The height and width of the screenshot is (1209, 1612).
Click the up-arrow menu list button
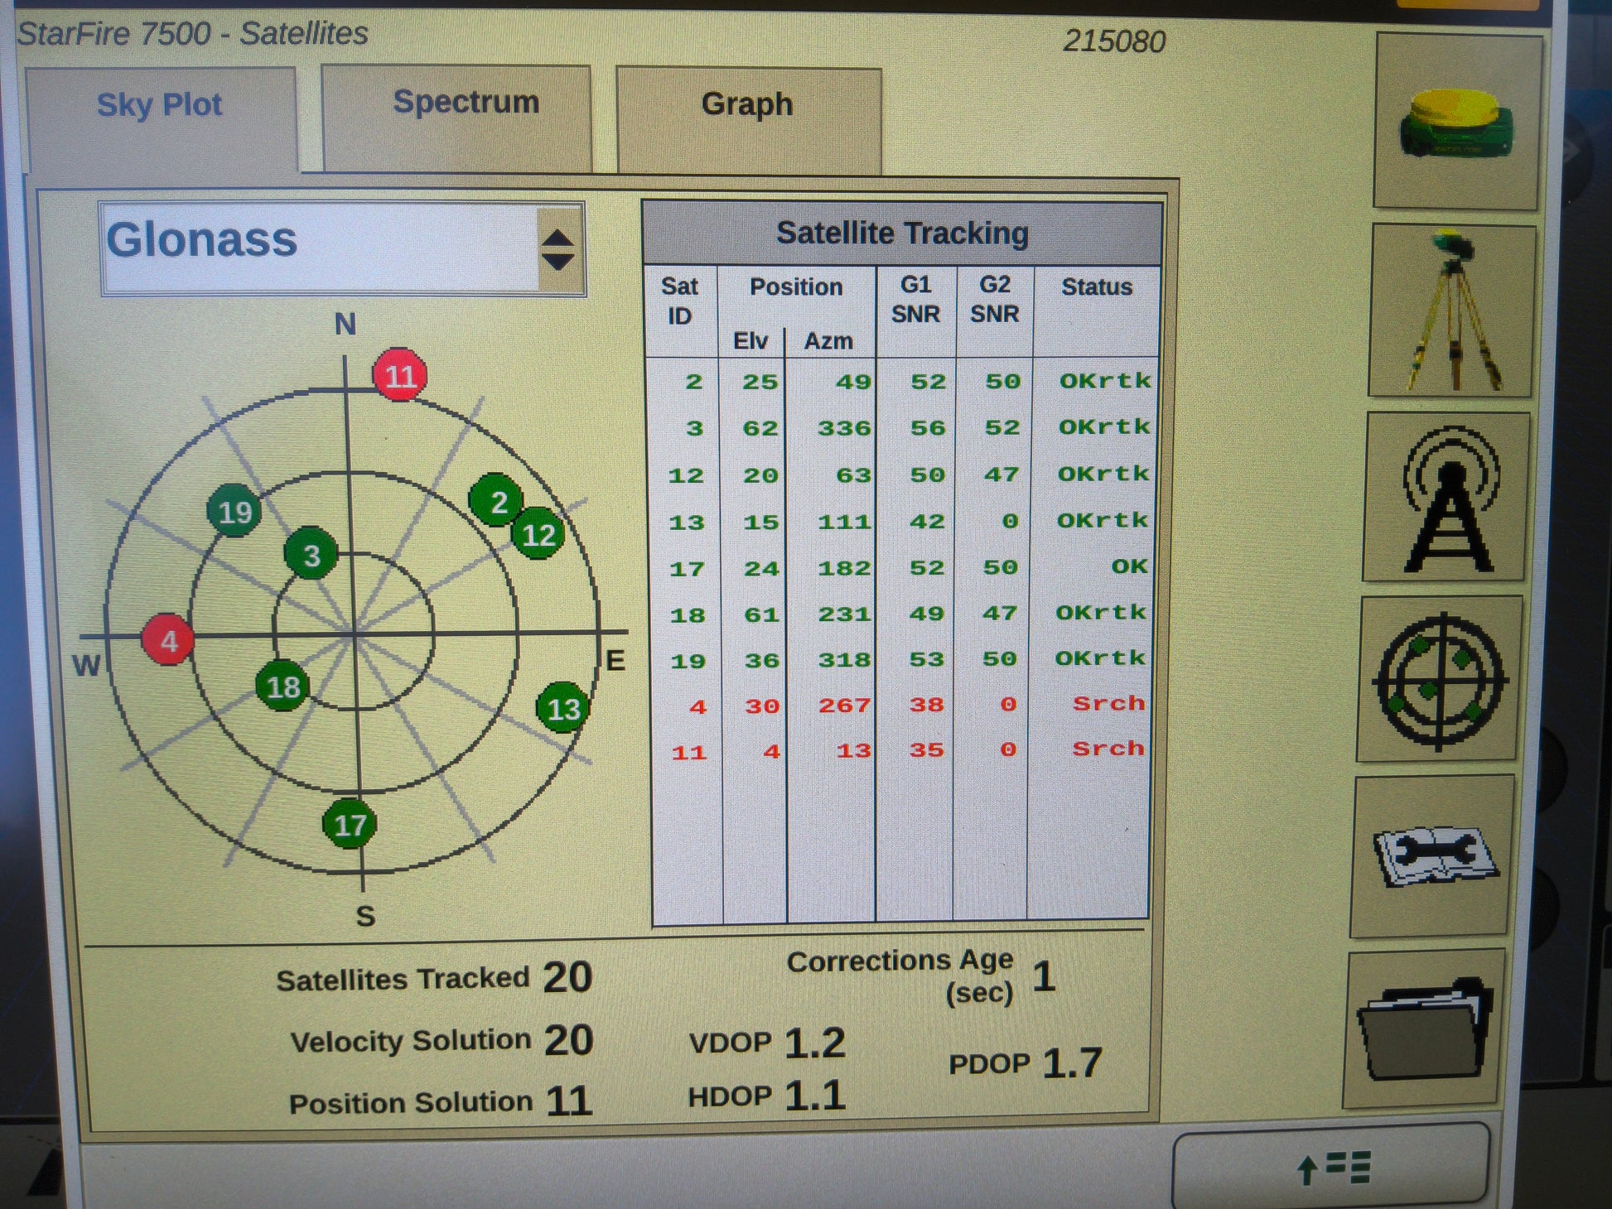[1331, 1168]
